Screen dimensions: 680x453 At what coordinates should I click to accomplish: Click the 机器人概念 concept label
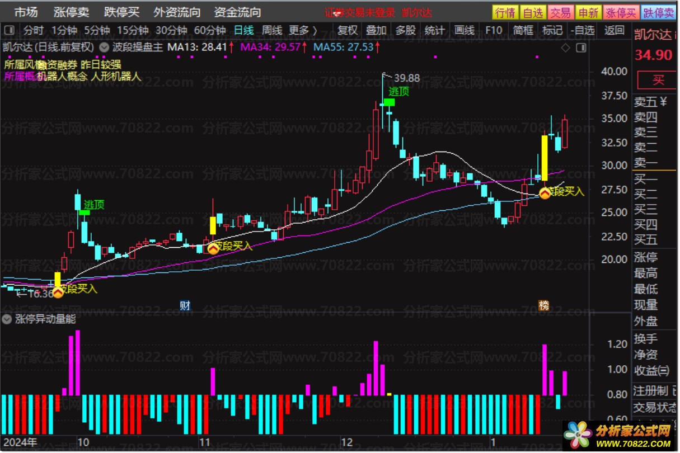click(62, 77)
